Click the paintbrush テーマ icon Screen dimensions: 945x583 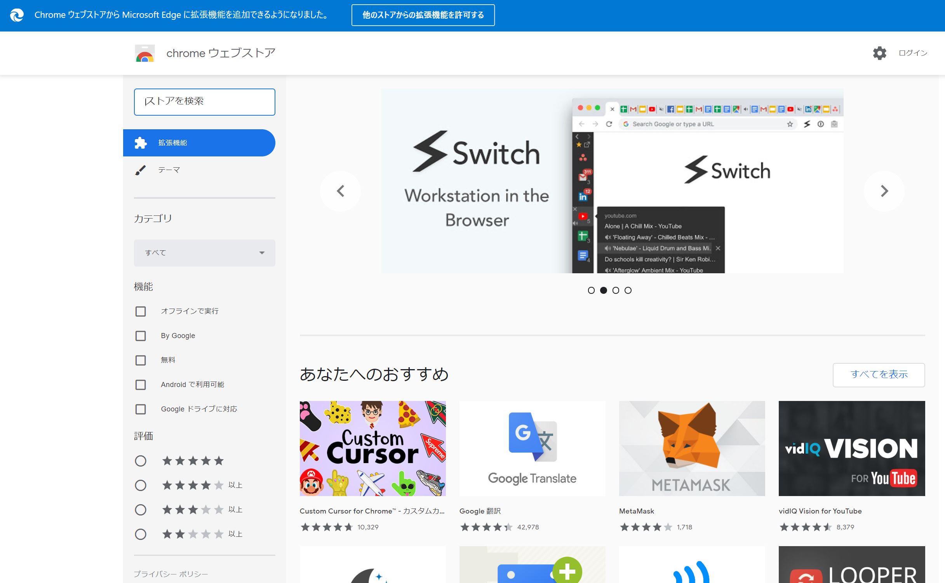[x=141, y=170]
